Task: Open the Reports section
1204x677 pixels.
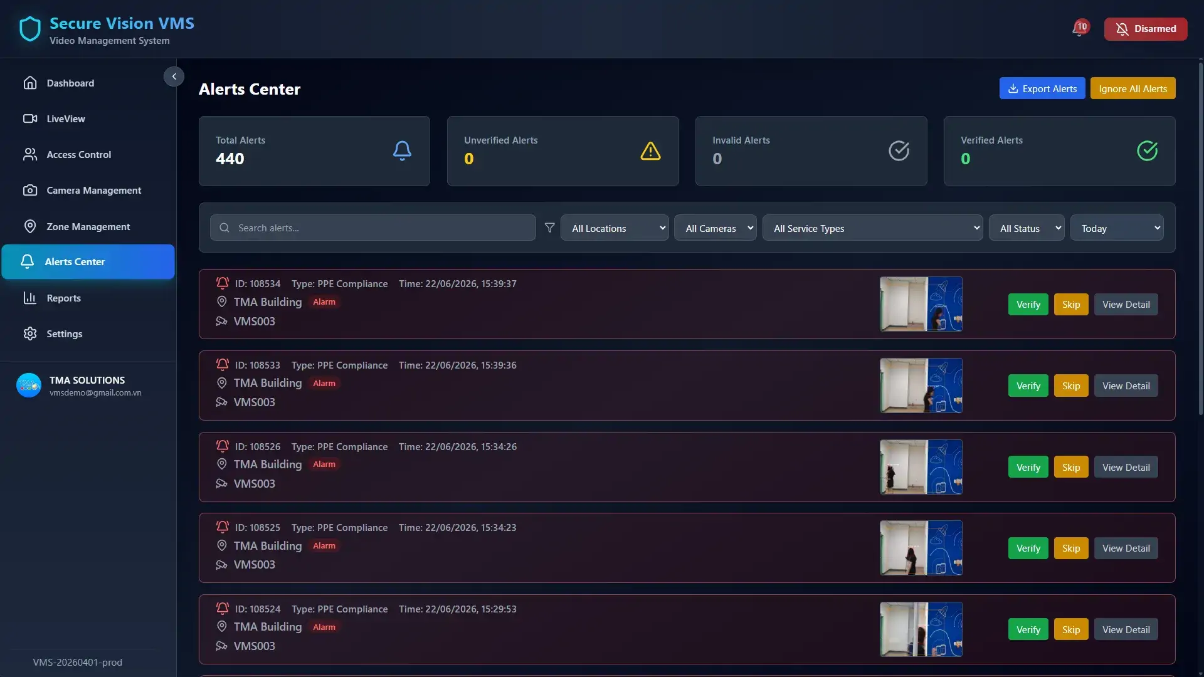Action: point(88,298)
